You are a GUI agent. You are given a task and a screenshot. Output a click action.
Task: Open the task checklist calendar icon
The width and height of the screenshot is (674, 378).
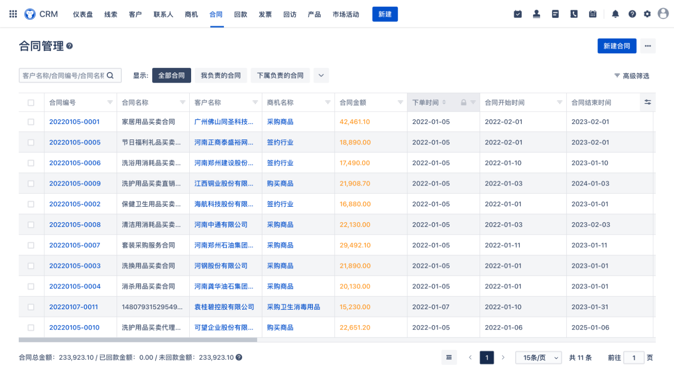click(x=518, y=14)
